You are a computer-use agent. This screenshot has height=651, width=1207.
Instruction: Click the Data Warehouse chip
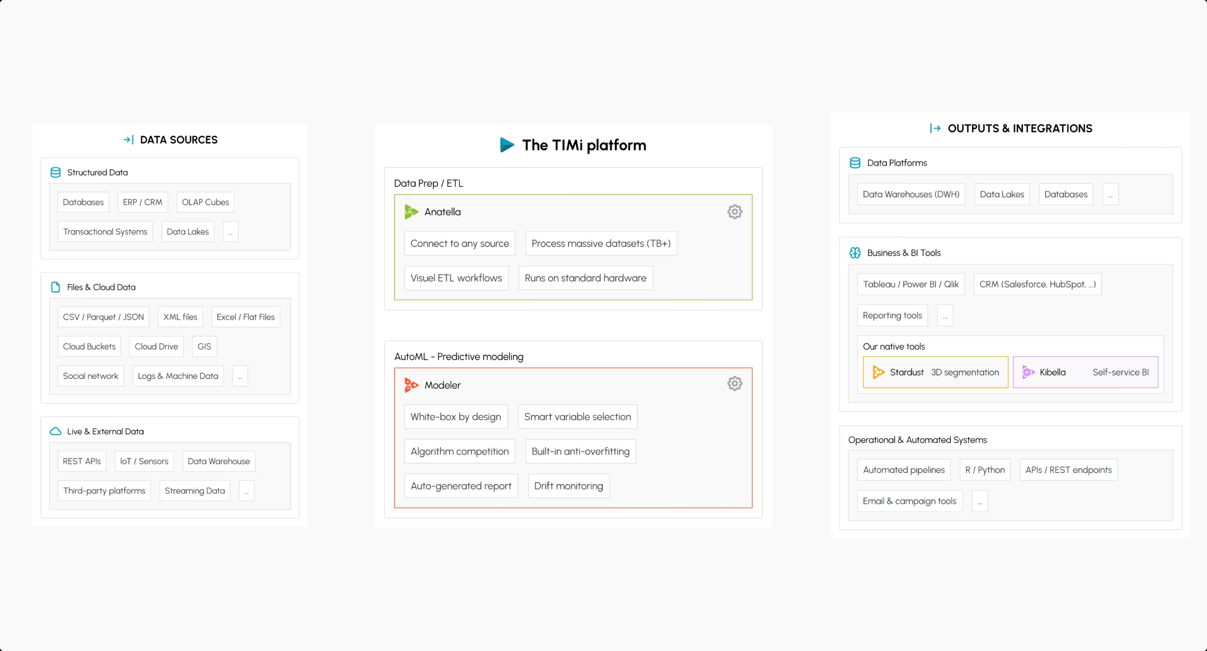(218, 461)
